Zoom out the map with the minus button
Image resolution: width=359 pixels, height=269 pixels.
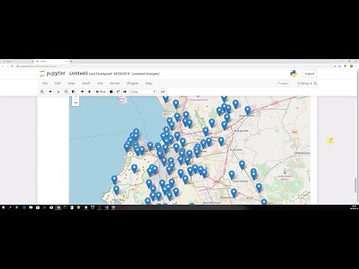[76, 103]
